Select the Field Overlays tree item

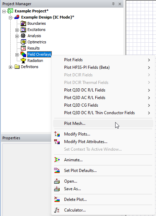[x=39, y=54]
